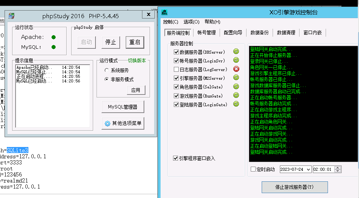Screen dimensions: 359x198
Task: Open the 其他选项菜单 button
Action: [x=123, y=124]
